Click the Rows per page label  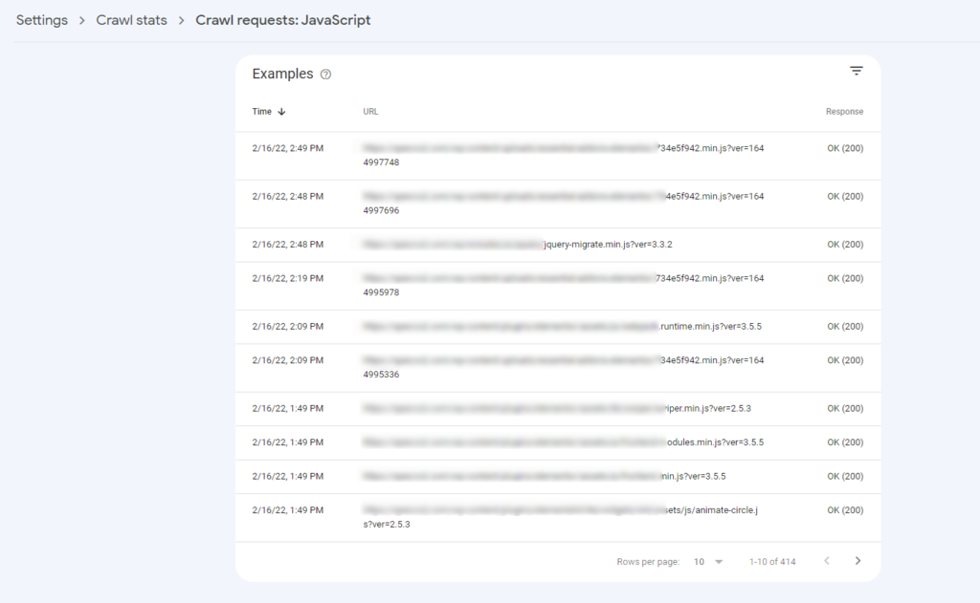coord(648,562)
